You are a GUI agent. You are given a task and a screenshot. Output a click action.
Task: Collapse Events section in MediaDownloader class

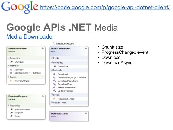click(52, 94)
